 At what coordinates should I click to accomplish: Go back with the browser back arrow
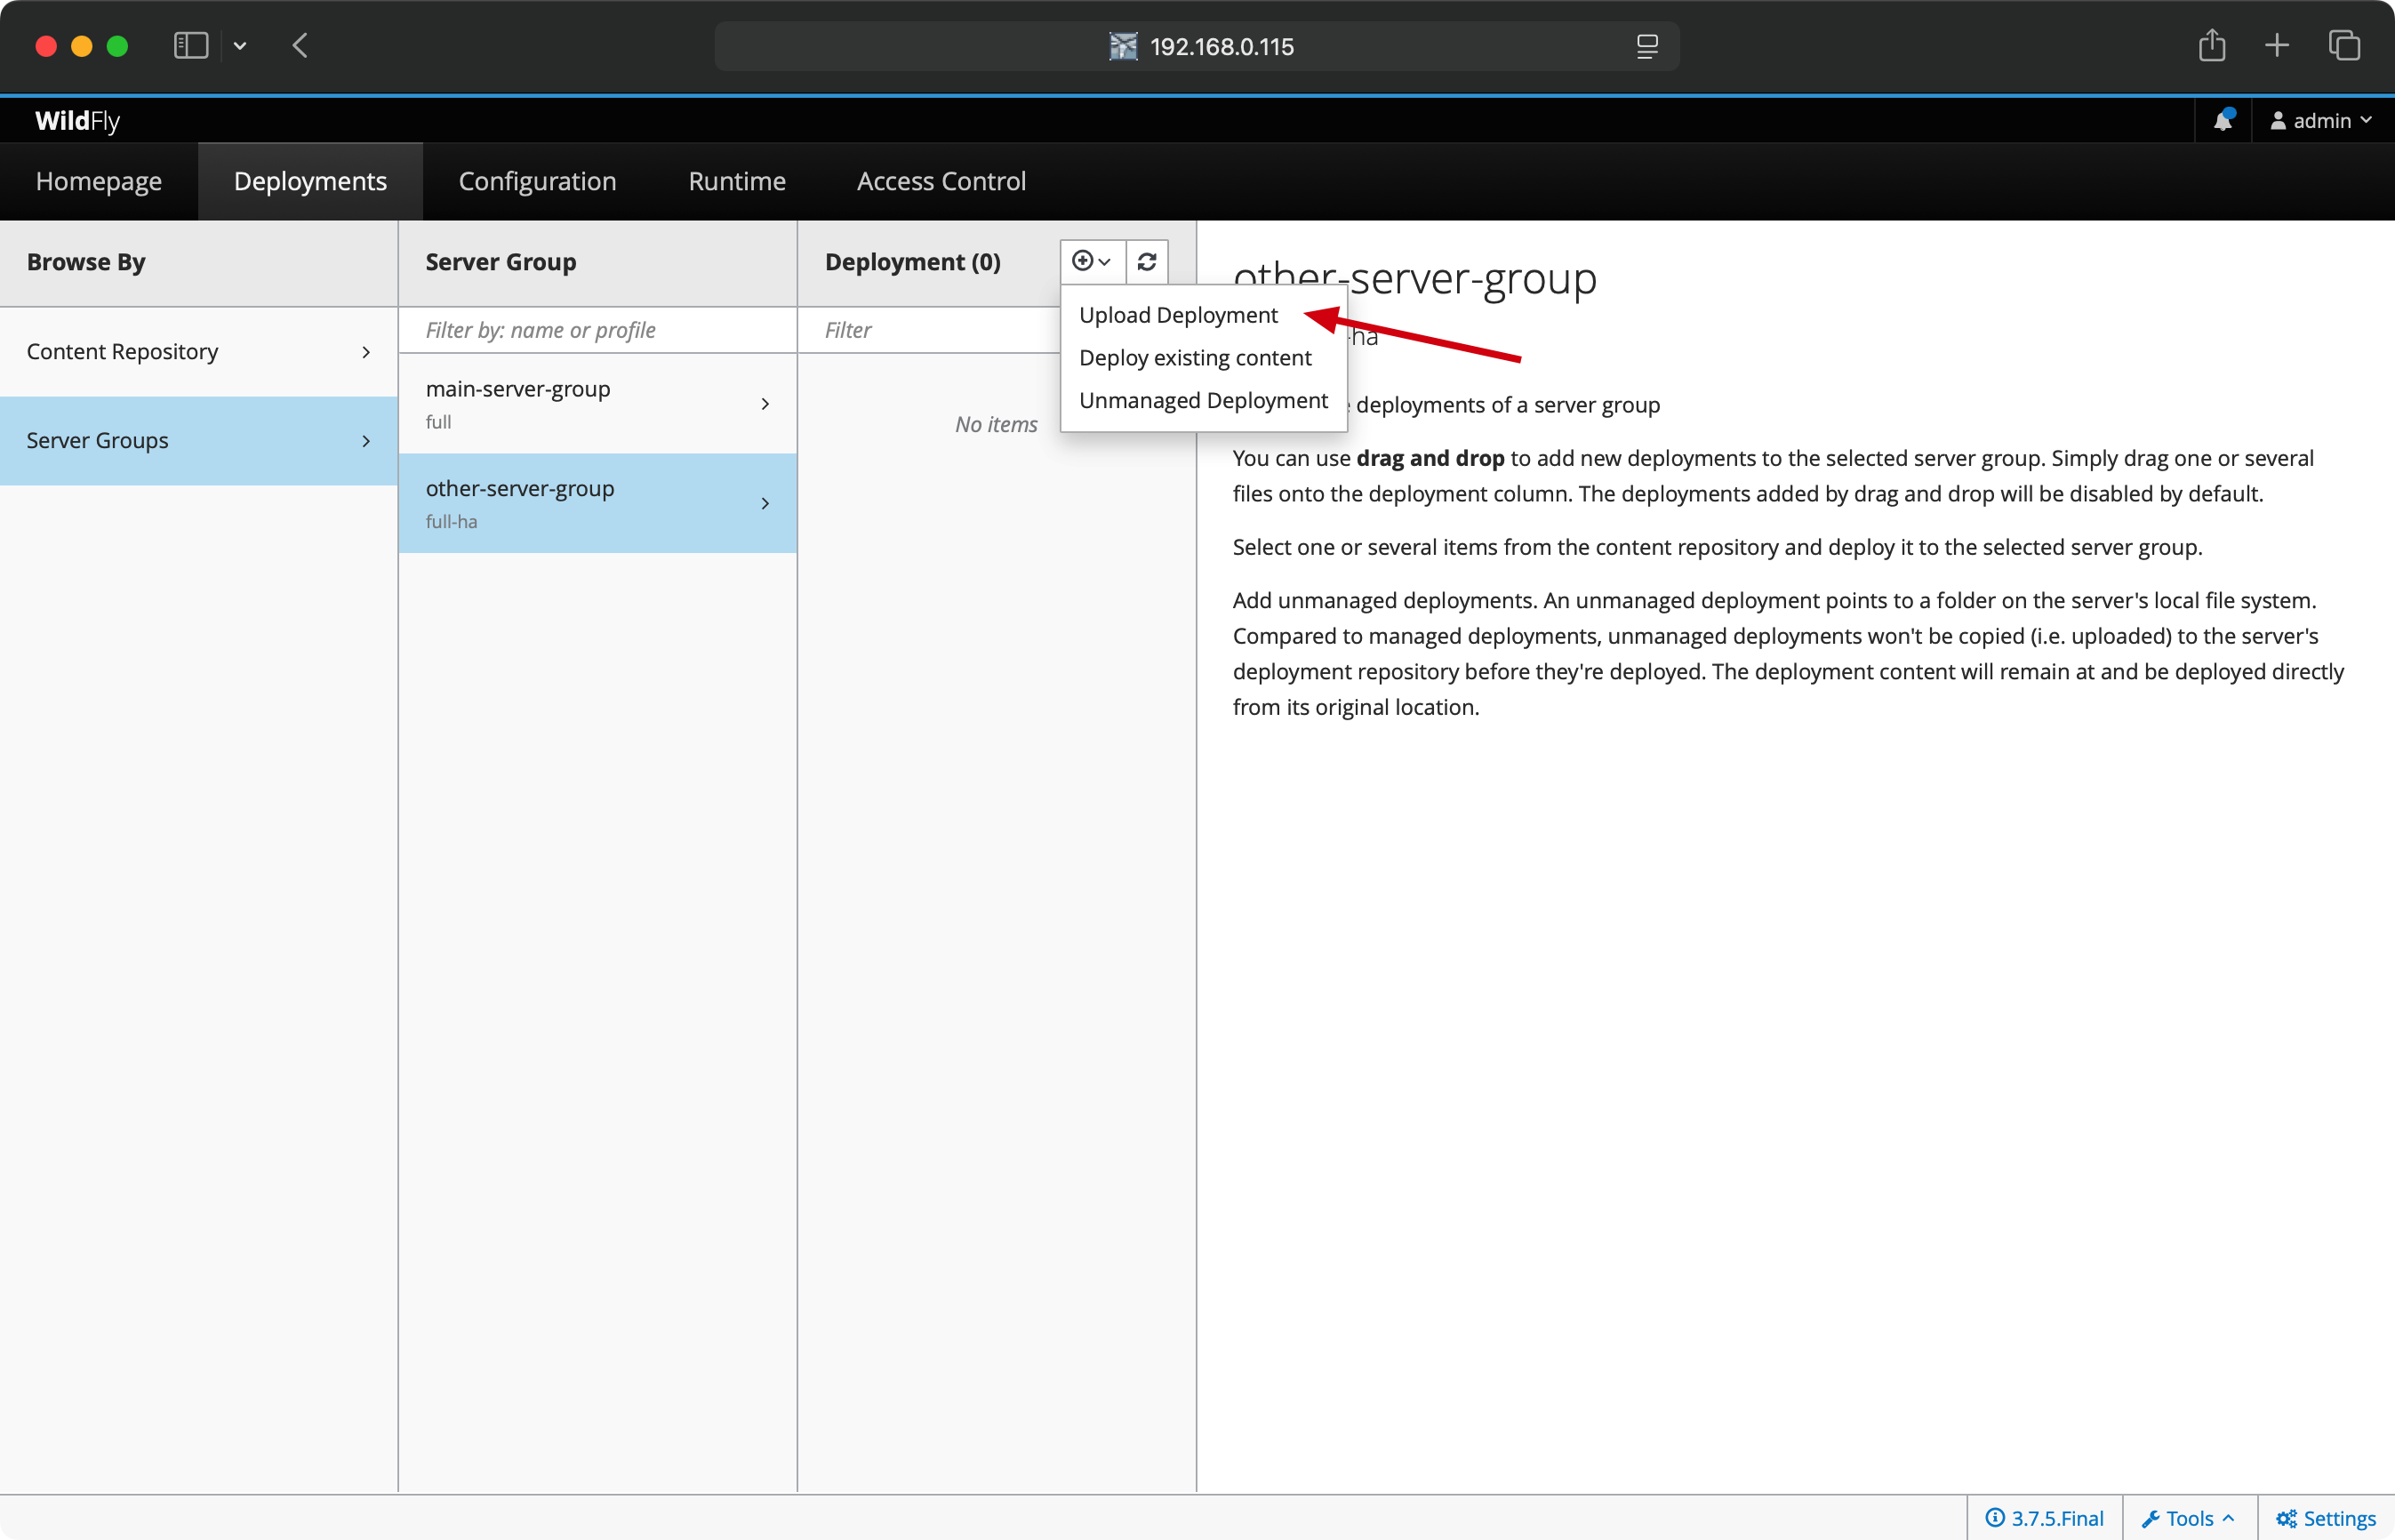click(300, 45)
